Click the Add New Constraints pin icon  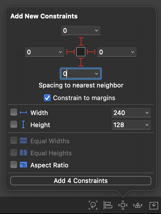pos(123,205)
